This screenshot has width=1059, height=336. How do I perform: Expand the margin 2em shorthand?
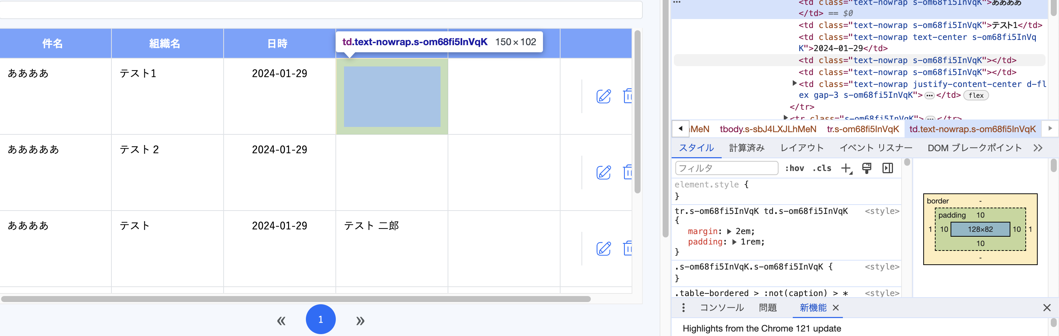click(x=729, y=231)
